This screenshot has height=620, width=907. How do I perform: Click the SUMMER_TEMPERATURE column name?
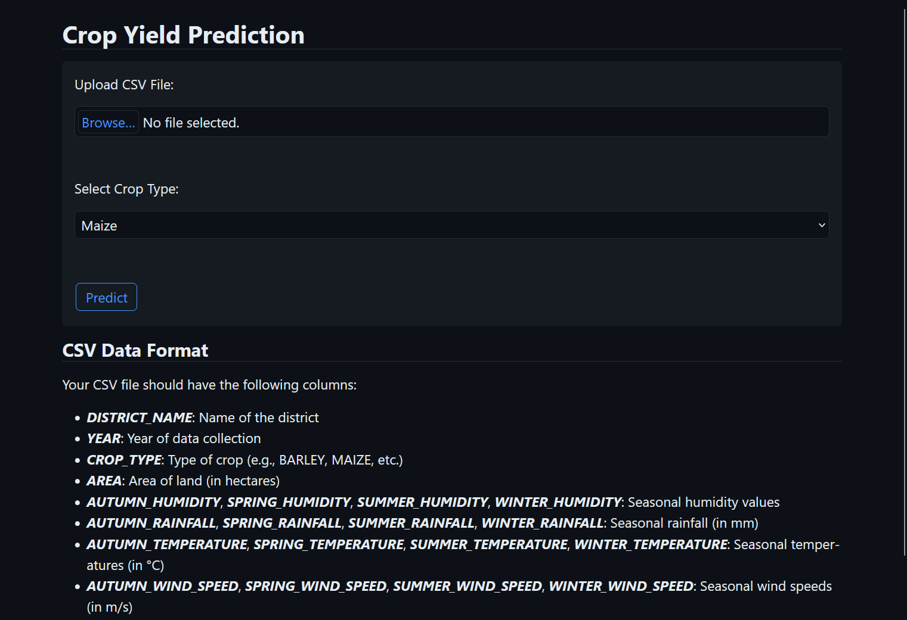488,544
